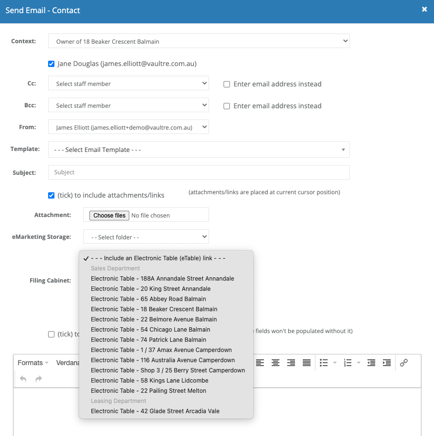Select eTable 74 Patrick Lane Balmain
This screenshot has height=436, width=434.
(x=166, y=340)
